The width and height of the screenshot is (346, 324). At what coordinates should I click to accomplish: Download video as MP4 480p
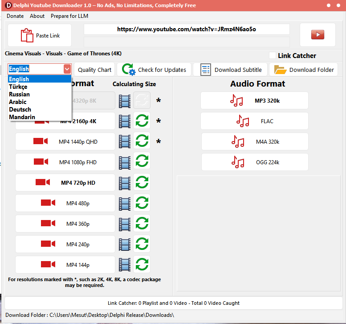pyautogui.click(x=65, y=203)
